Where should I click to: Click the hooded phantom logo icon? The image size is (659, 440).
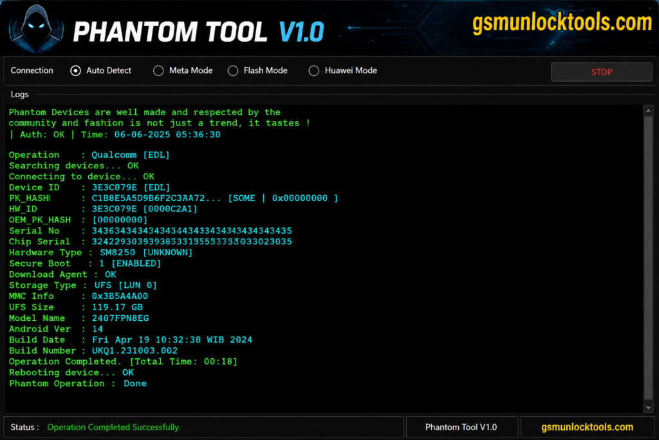(36, 28)
